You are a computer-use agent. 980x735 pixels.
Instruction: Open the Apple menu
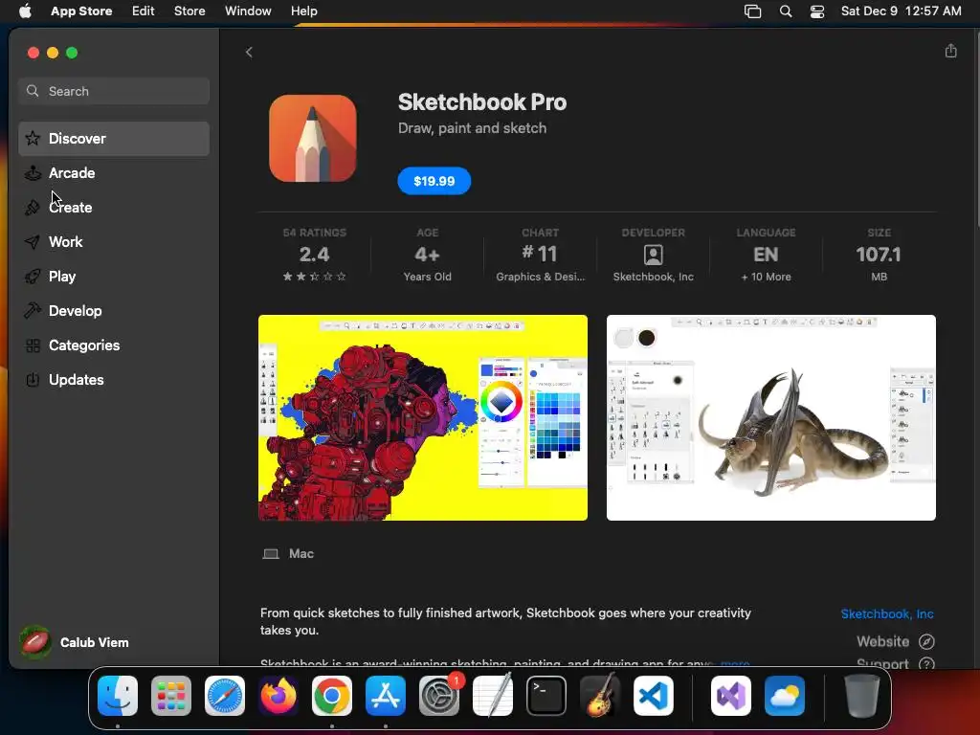click(25, 11)
